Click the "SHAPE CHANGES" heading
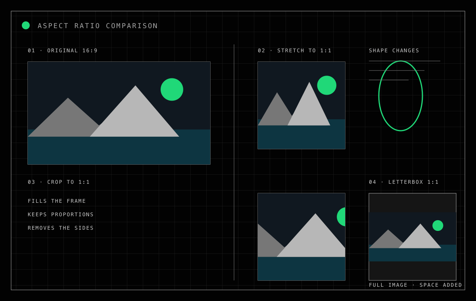Image resolution: width=476 pixels, height=301 pixels. tap(394, 51)
